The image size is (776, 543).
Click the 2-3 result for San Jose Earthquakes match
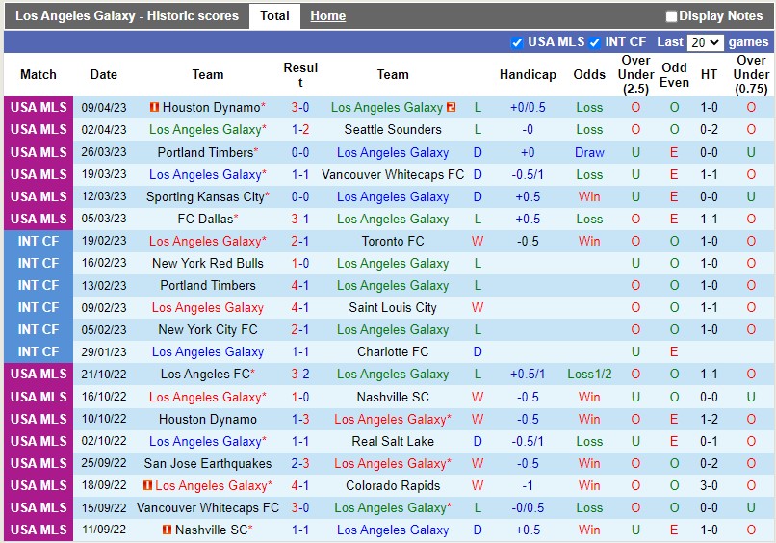click(x=300, y=463)
